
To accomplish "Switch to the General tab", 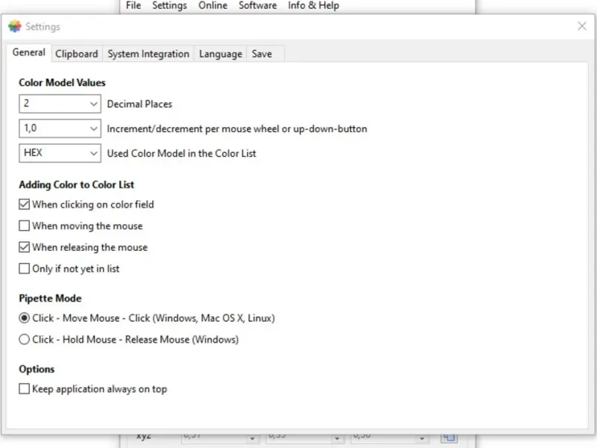I will [28, 52].
